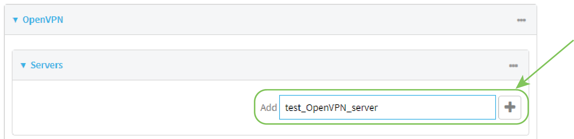Click the Servers section title

(x=46, y=65)
